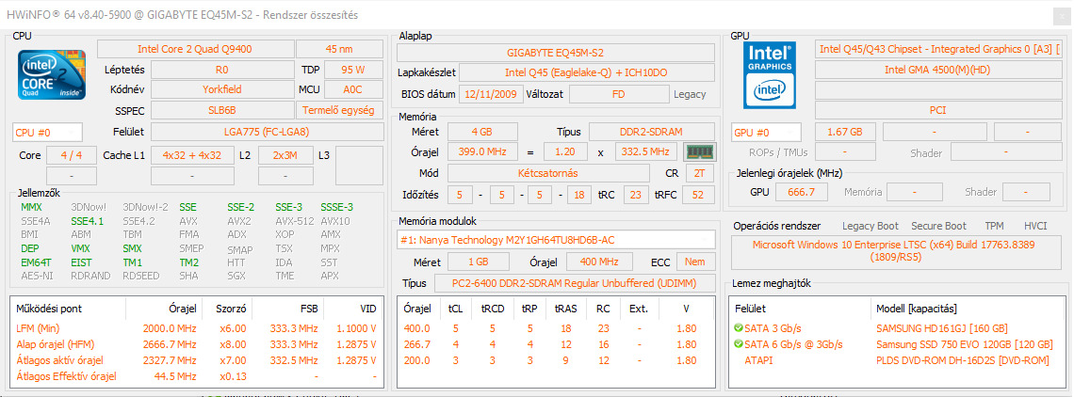Click the Microsoft Windows 10 Enterprise LTSC field
Screen dimensions: 1074x397
(x=898, y=250)
